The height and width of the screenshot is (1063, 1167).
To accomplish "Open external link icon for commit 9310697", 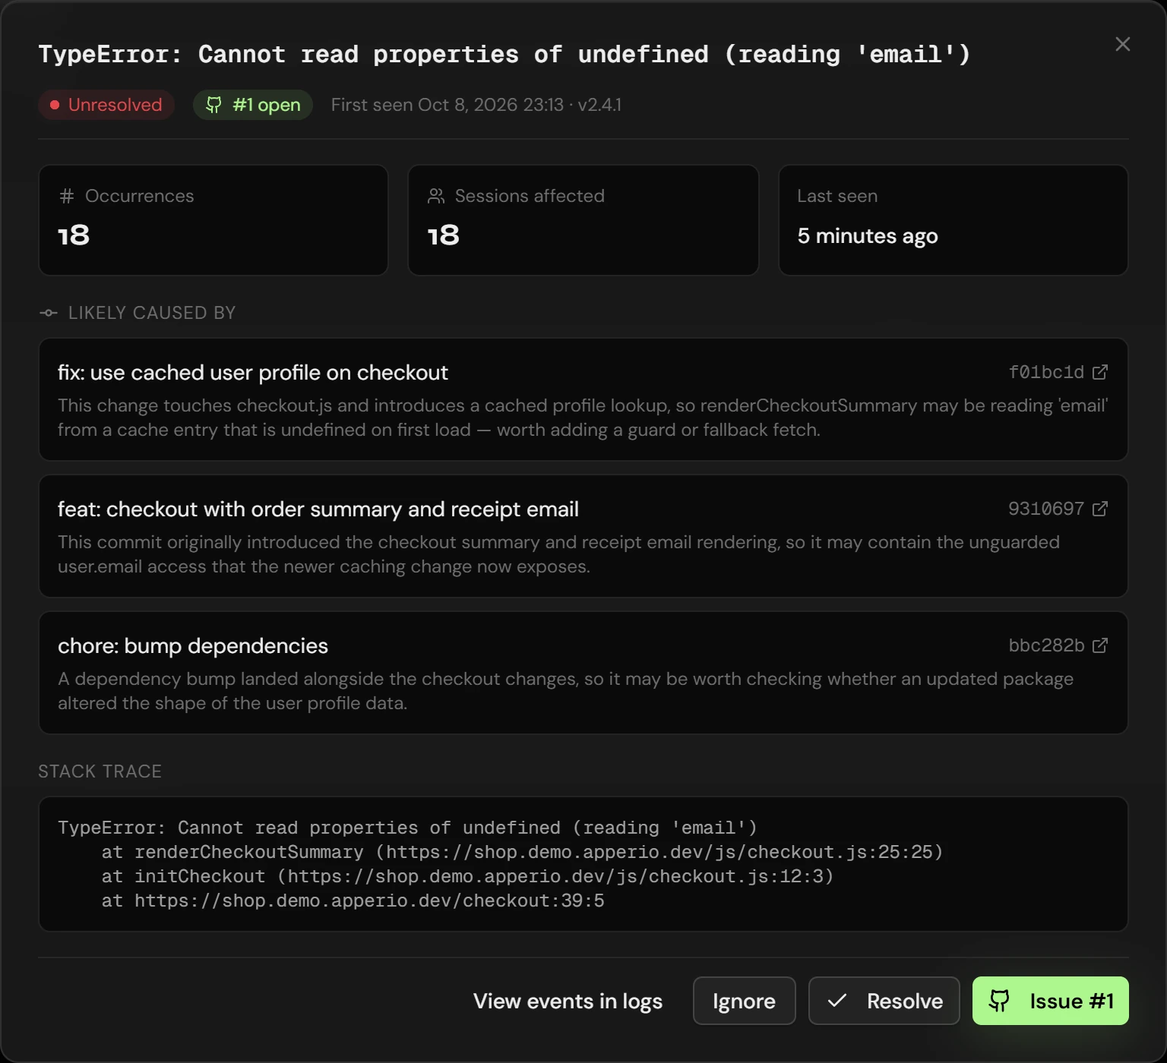I will (1099, 509).
